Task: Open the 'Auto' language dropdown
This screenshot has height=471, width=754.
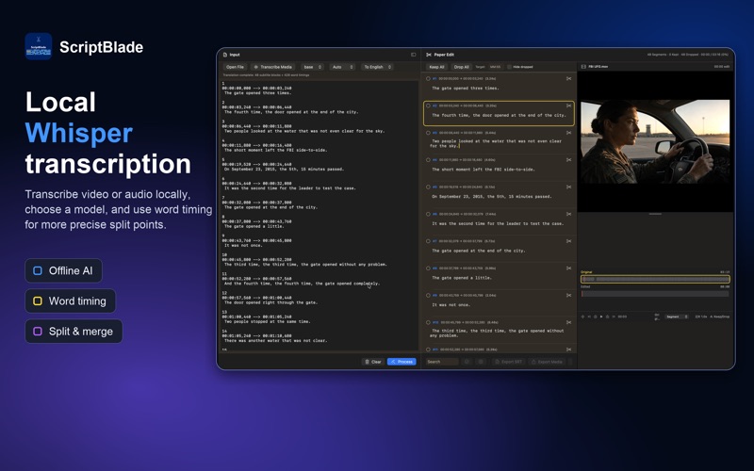Action: 342,67
